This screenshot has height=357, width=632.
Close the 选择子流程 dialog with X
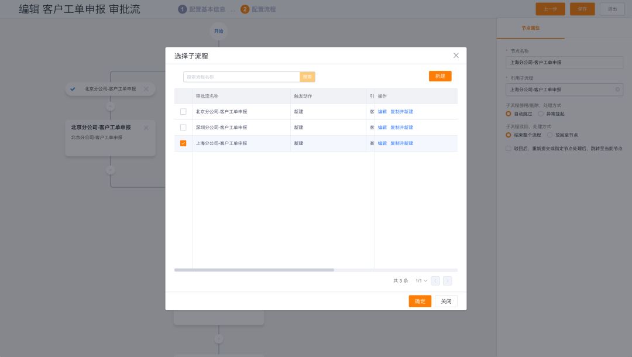pos(456,56)
